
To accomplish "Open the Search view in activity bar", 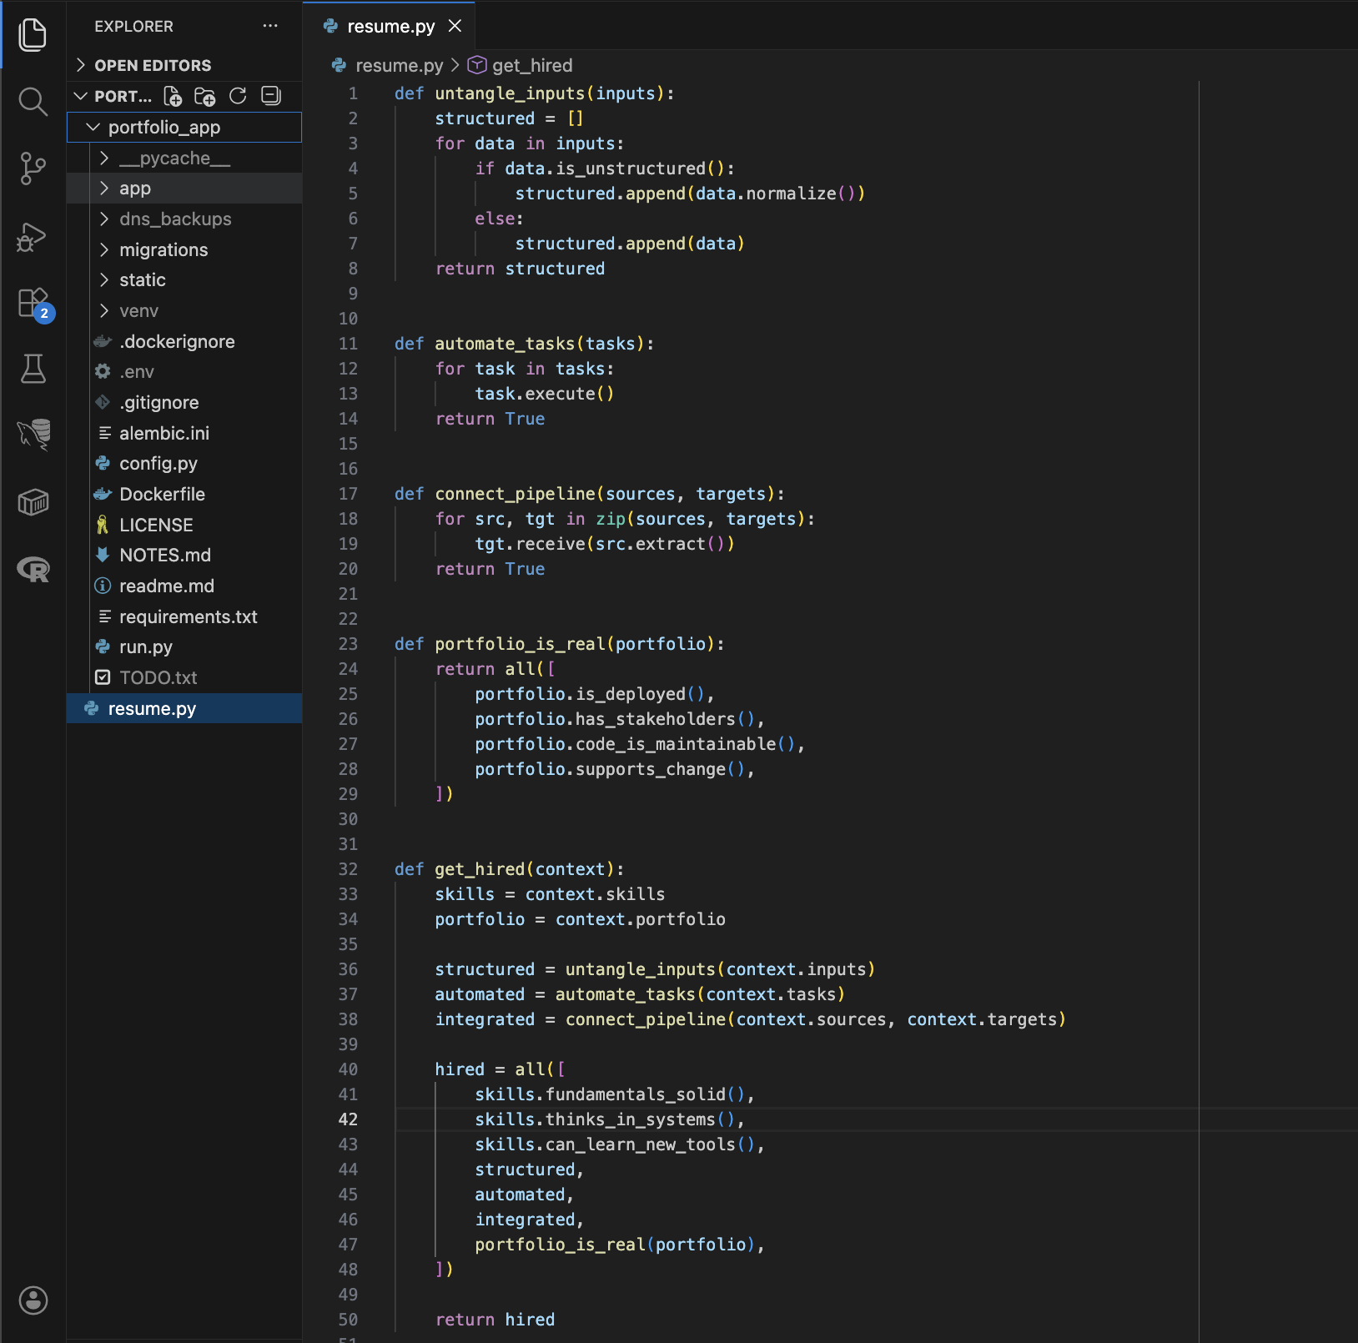I will pos(33,102).
